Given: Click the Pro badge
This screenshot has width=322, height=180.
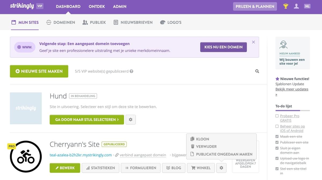Looking at the screenshot, I should [x=12, y=146].
